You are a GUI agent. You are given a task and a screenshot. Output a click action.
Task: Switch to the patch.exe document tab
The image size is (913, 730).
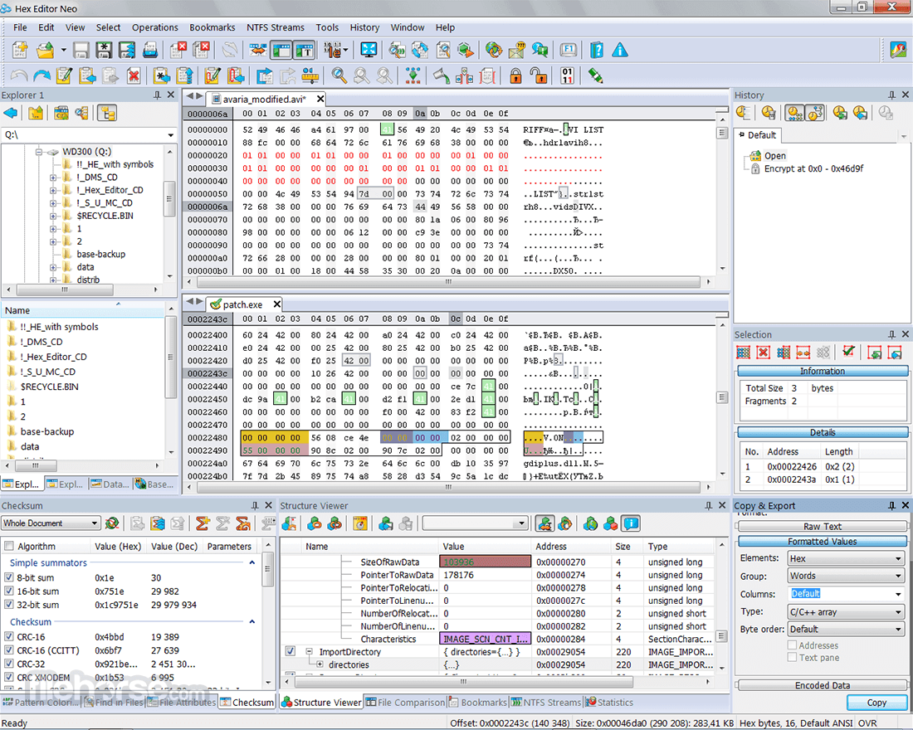pos(243,304)
